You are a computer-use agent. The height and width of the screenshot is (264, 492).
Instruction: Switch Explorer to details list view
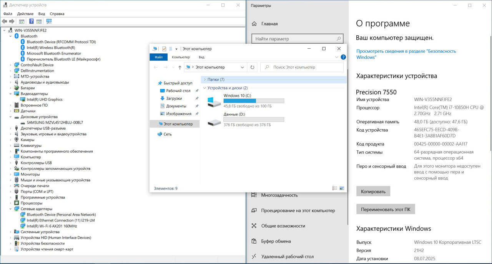[x=334, y=188]
